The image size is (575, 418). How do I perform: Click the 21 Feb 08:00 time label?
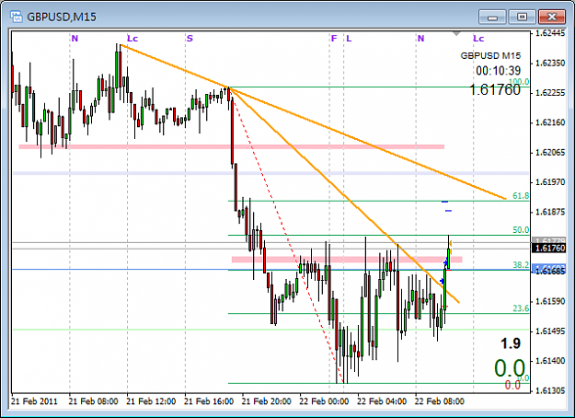coord(93,401)
